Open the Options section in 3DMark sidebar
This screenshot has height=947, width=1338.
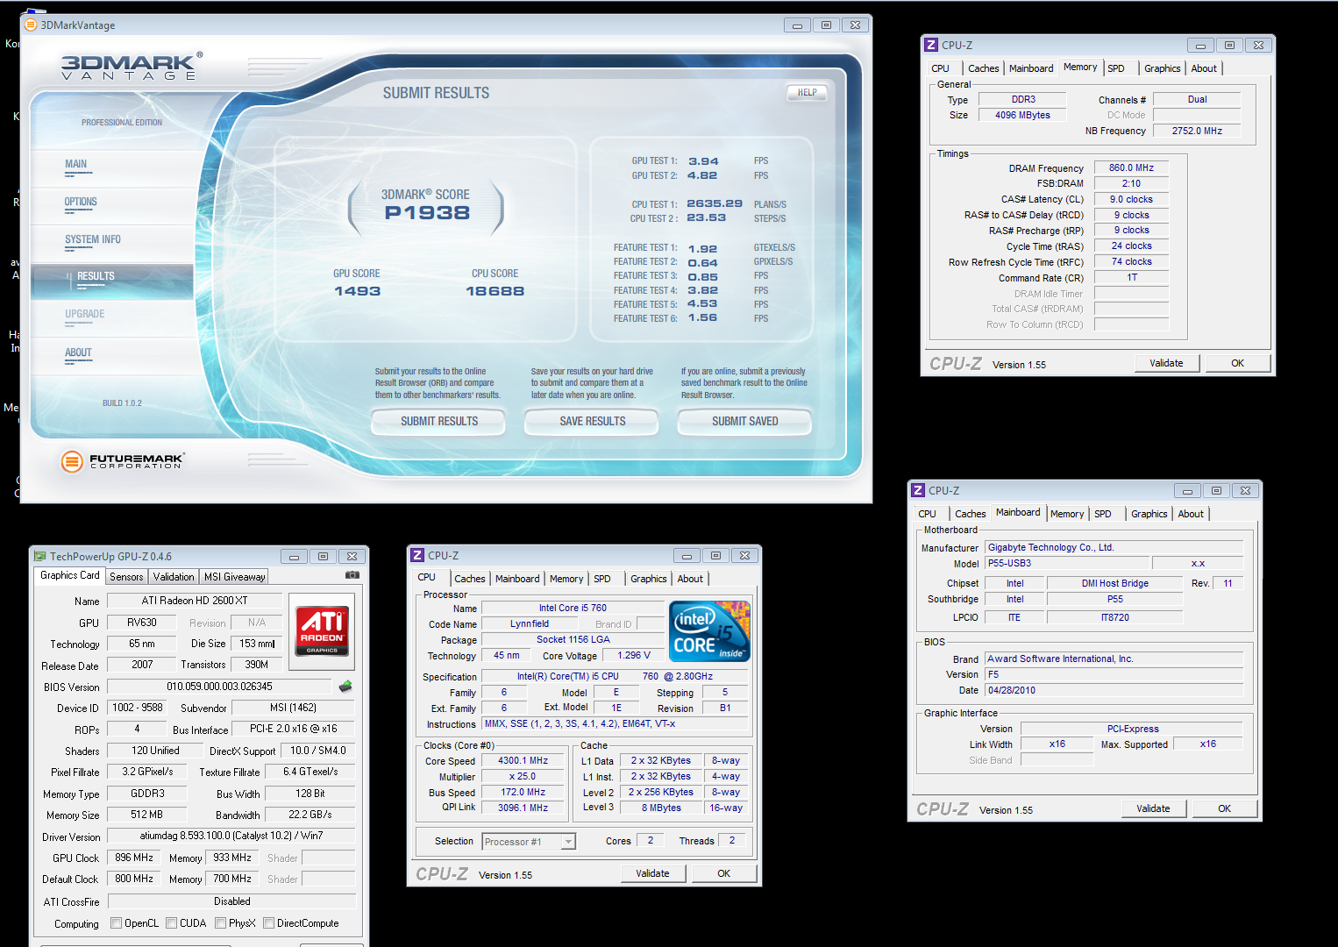coord(112,204)
